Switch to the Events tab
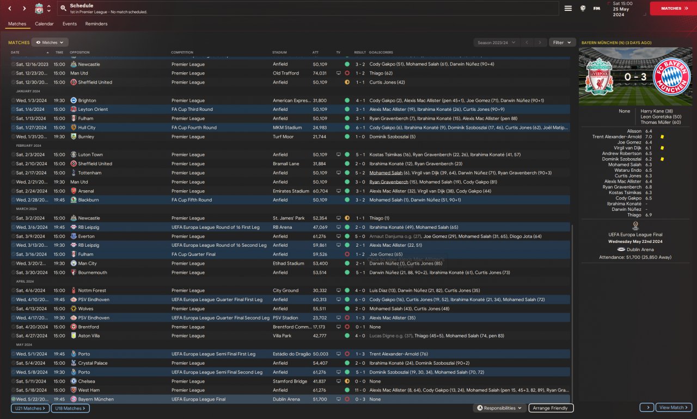 70,24
